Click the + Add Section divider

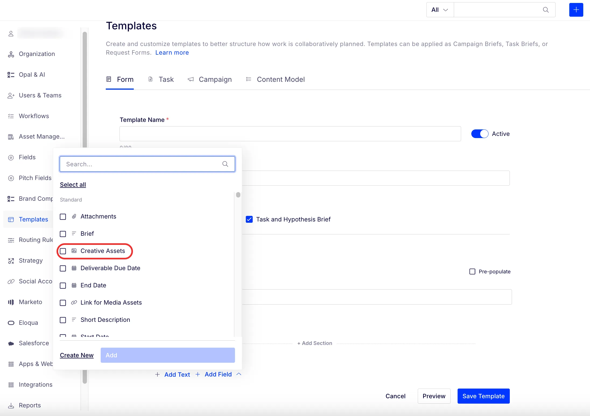[315, 343]
